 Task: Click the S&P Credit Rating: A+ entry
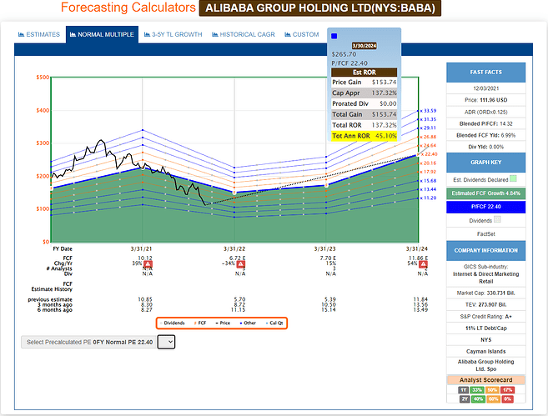pyautogui.click(x=485, y=317)
